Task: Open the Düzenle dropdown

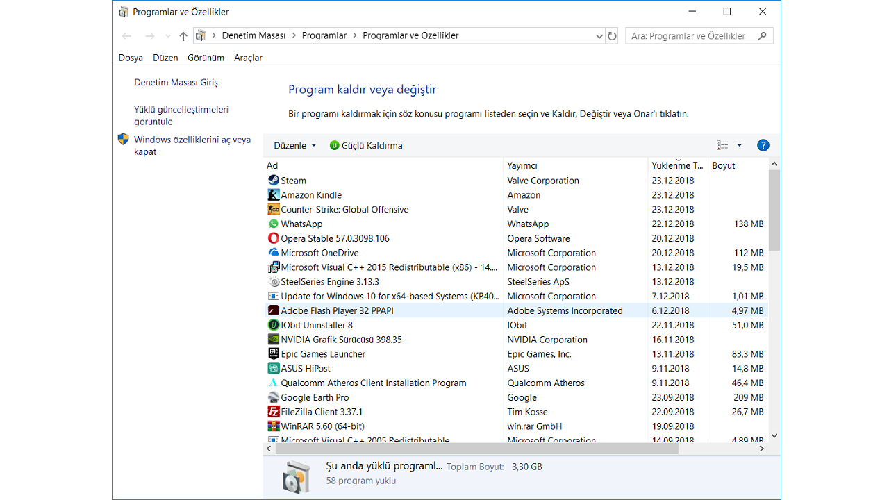Action: [x=295, y=146]
